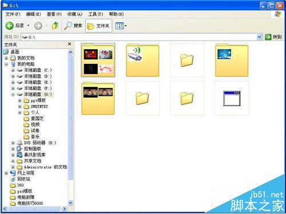Select psd模板 folder in tree
The height and width of the screenshot is (214, 286).
coord(25,191)
